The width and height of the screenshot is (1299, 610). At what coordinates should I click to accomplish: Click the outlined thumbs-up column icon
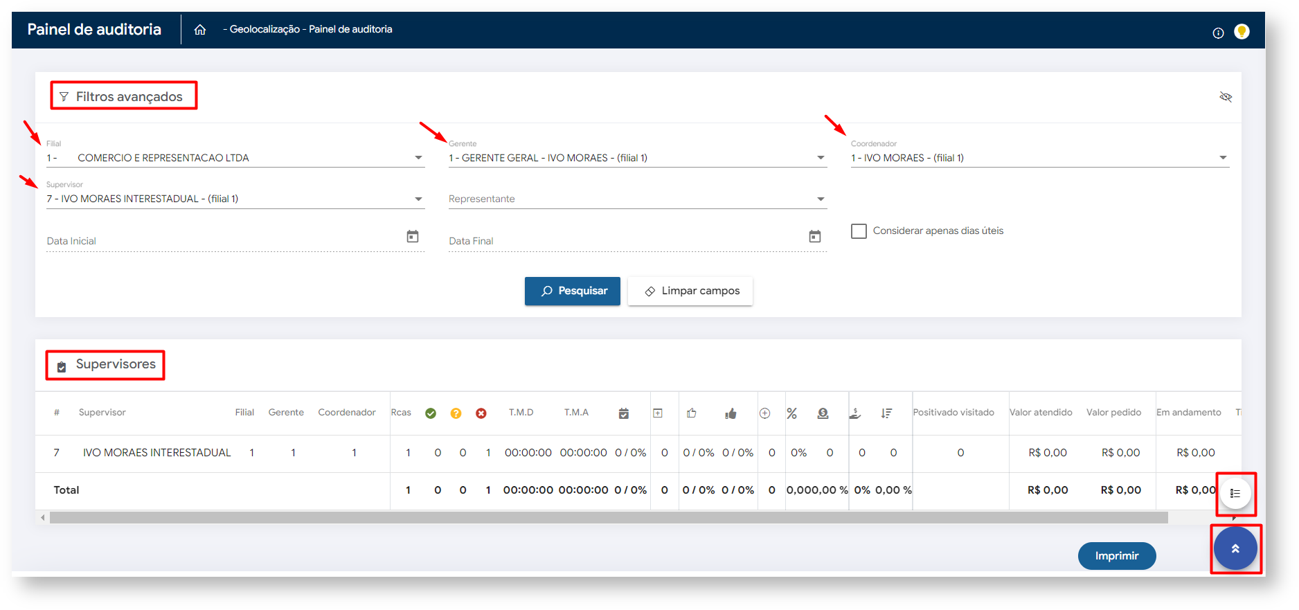point(691,413)
